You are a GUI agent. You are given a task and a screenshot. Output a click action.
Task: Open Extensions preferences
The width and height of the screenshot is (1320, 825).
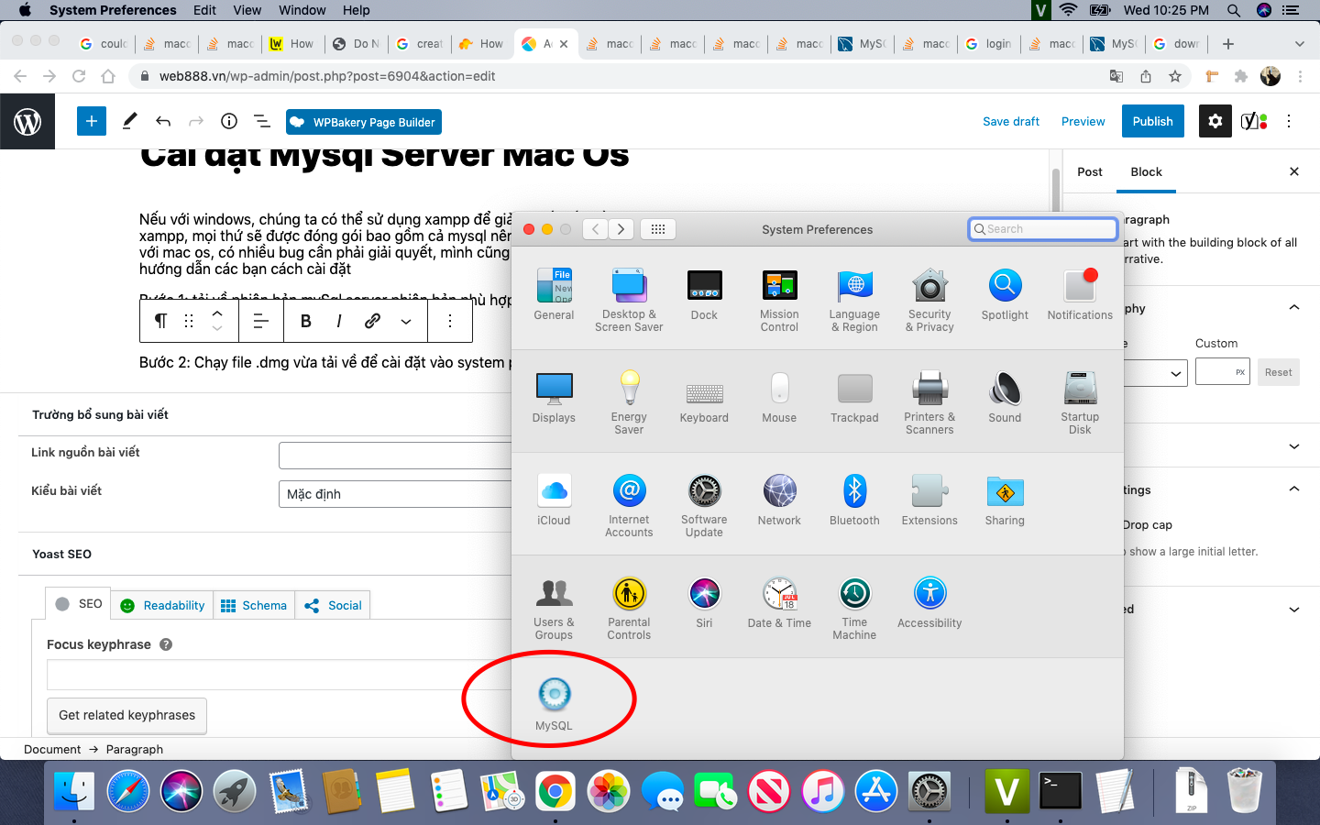coord(929,500)
